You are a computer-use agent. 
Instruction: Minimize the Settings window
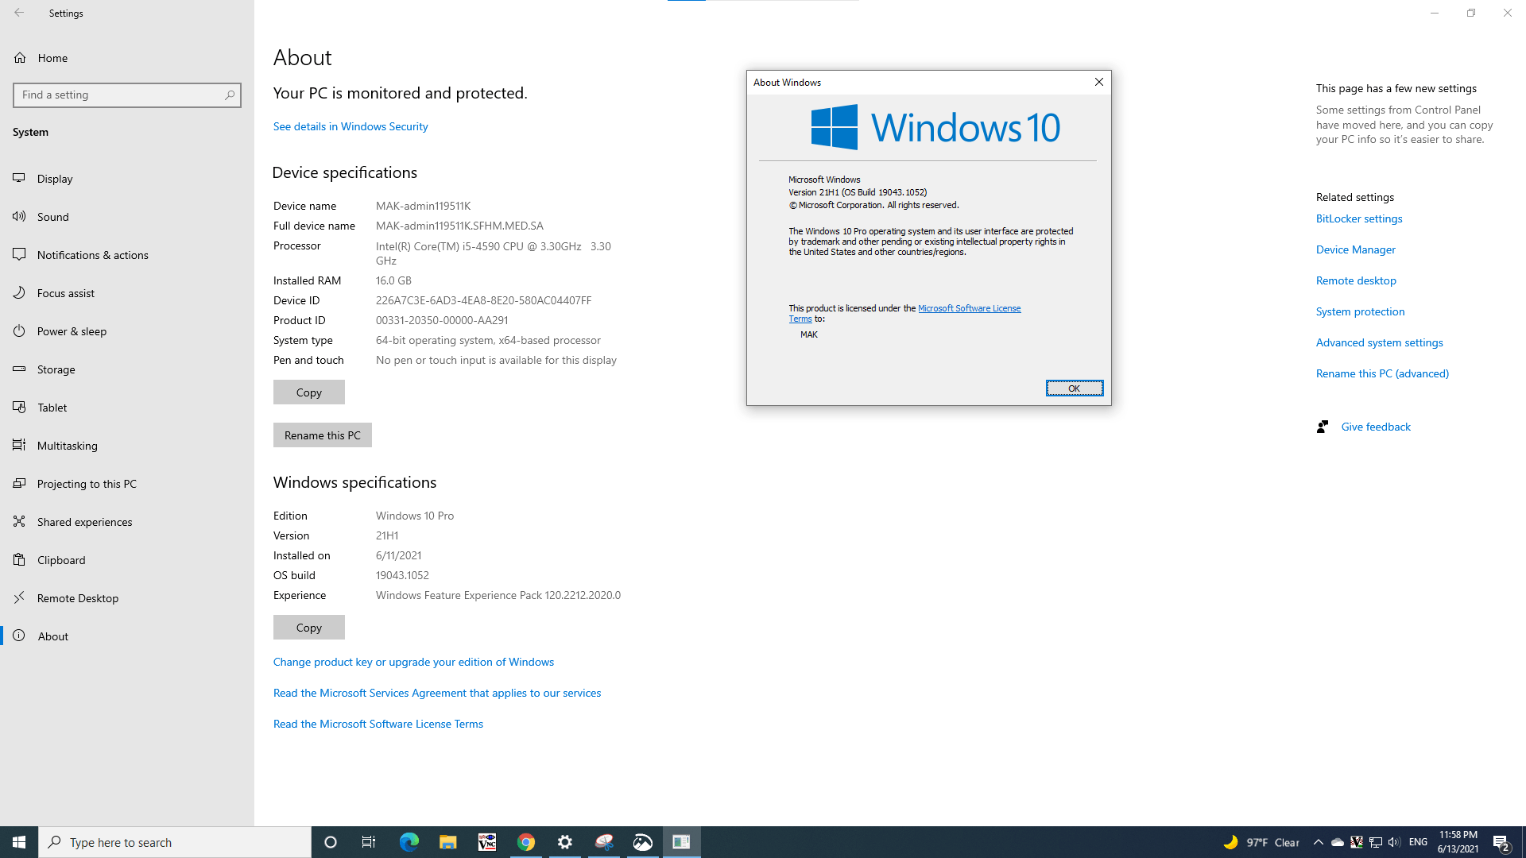1435,13
